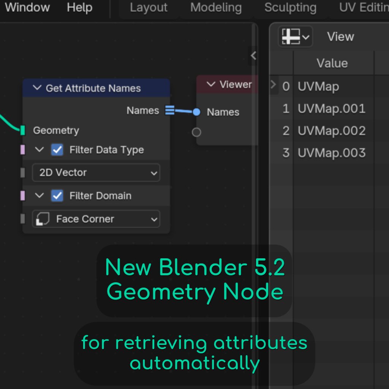
Task: Click the Geometry input socket
Action: click(22, 131)
